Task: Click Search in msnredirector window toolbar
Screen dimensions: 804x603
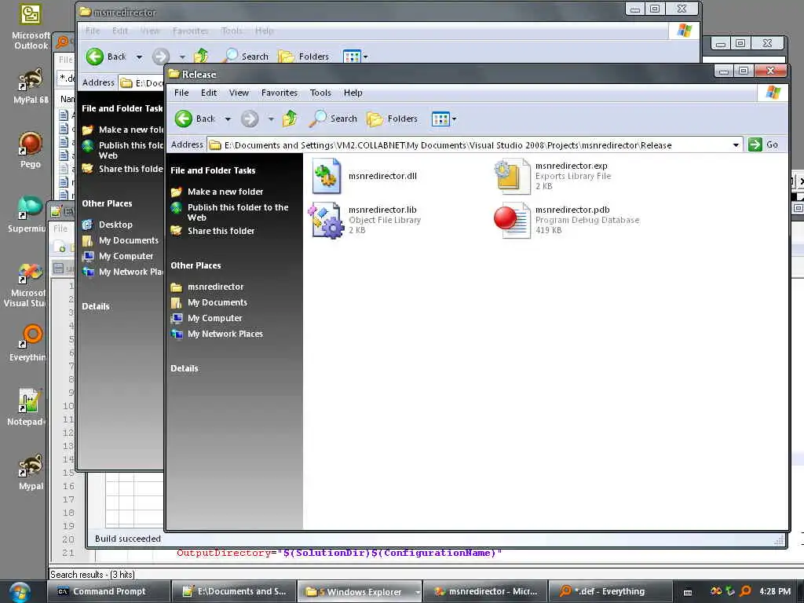Action: coord(247,57)
